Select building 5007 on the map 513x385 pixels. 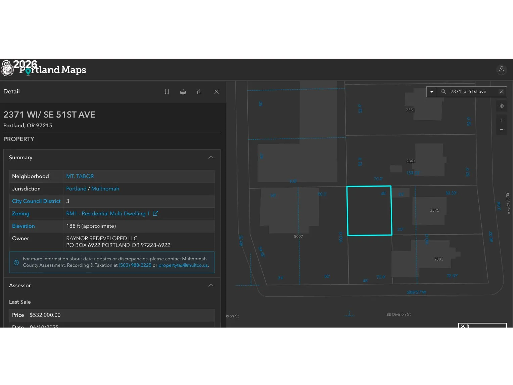289,211
